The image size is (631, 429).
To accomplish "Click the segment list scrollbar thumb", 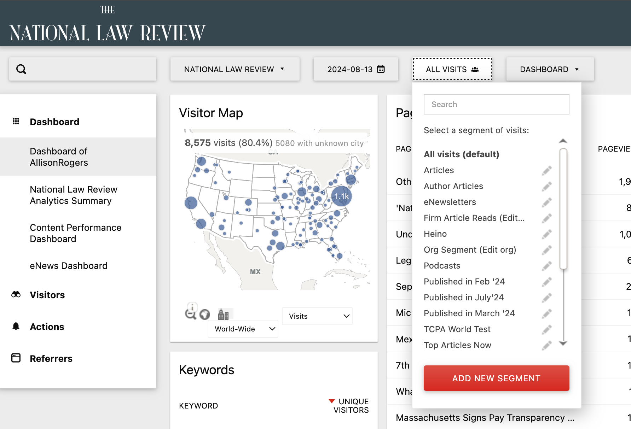I will (x=563, y=209).
